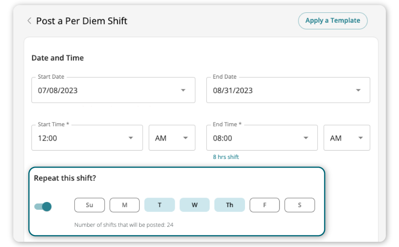399x247 pixels.
Task: Select Monday for repeating shift
Action: (x=124, y=205)
